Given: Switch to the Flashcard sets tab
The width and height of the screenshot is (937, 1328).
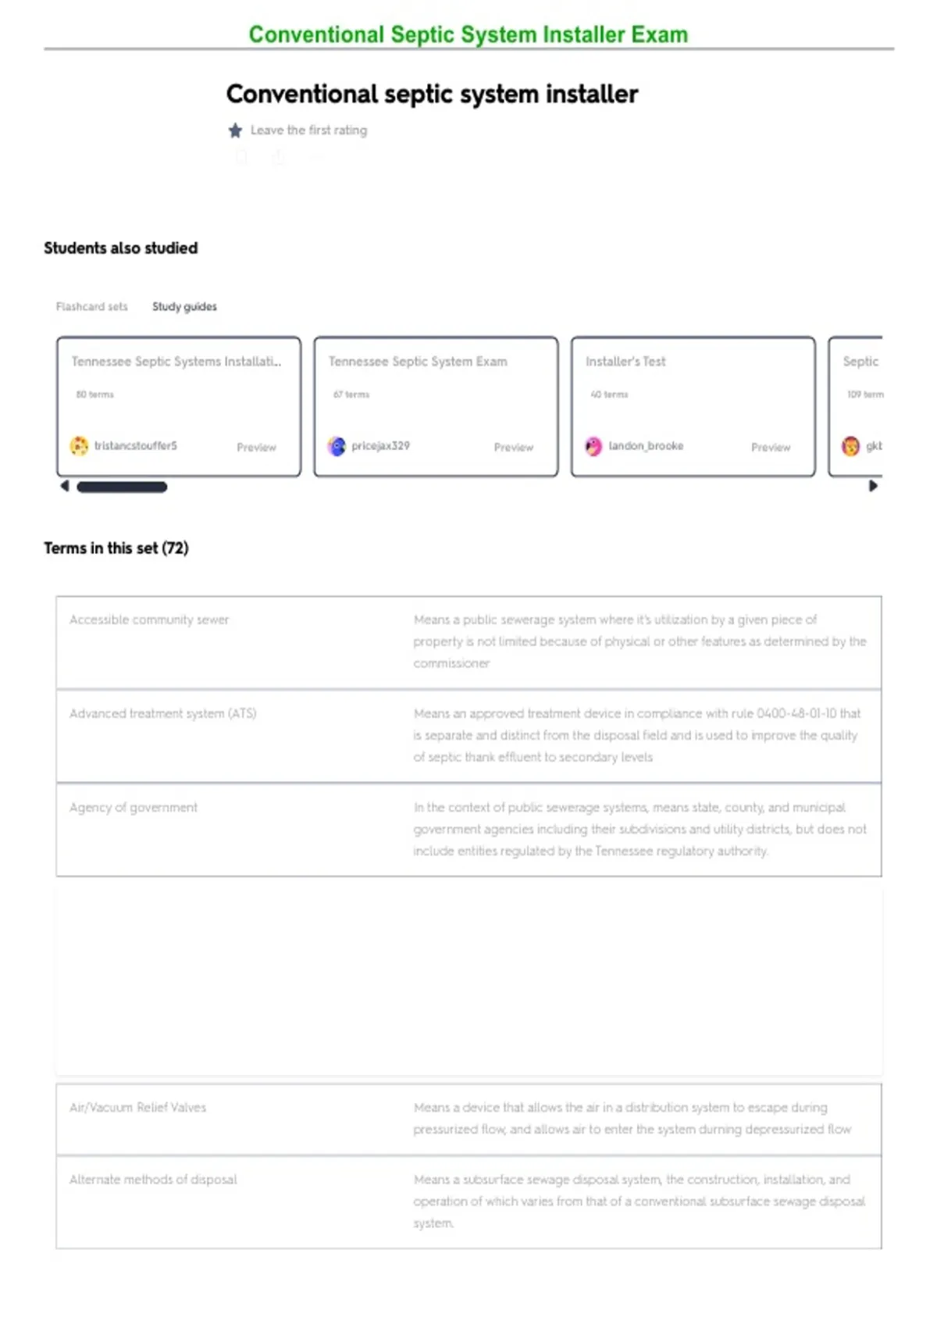Looking at the screenshot, I should pos(91,307).
